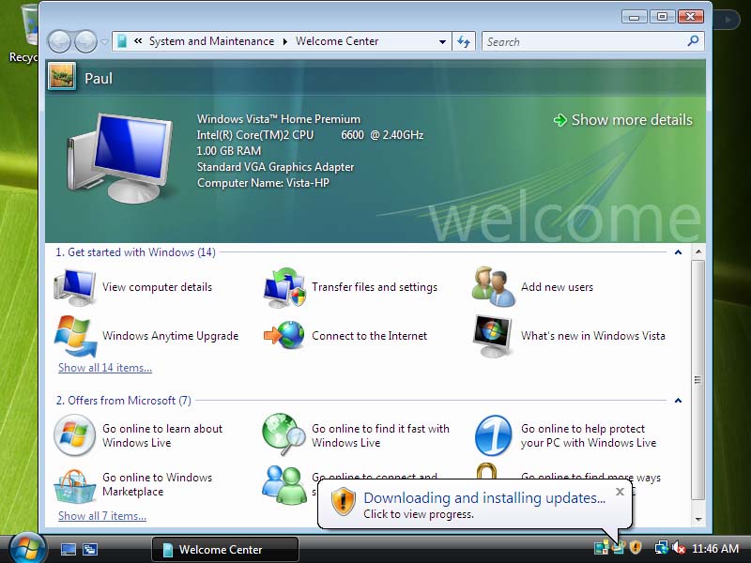Click the Windows Update shield tray icon
Screen dimensions: 751x563
click(636, 547)
